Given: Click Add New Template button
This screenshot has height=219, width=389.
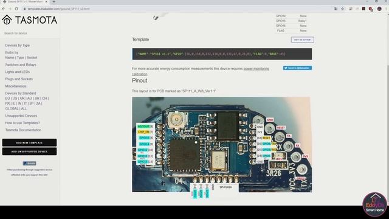Looking at the screenshot, I should pos(30,142).
